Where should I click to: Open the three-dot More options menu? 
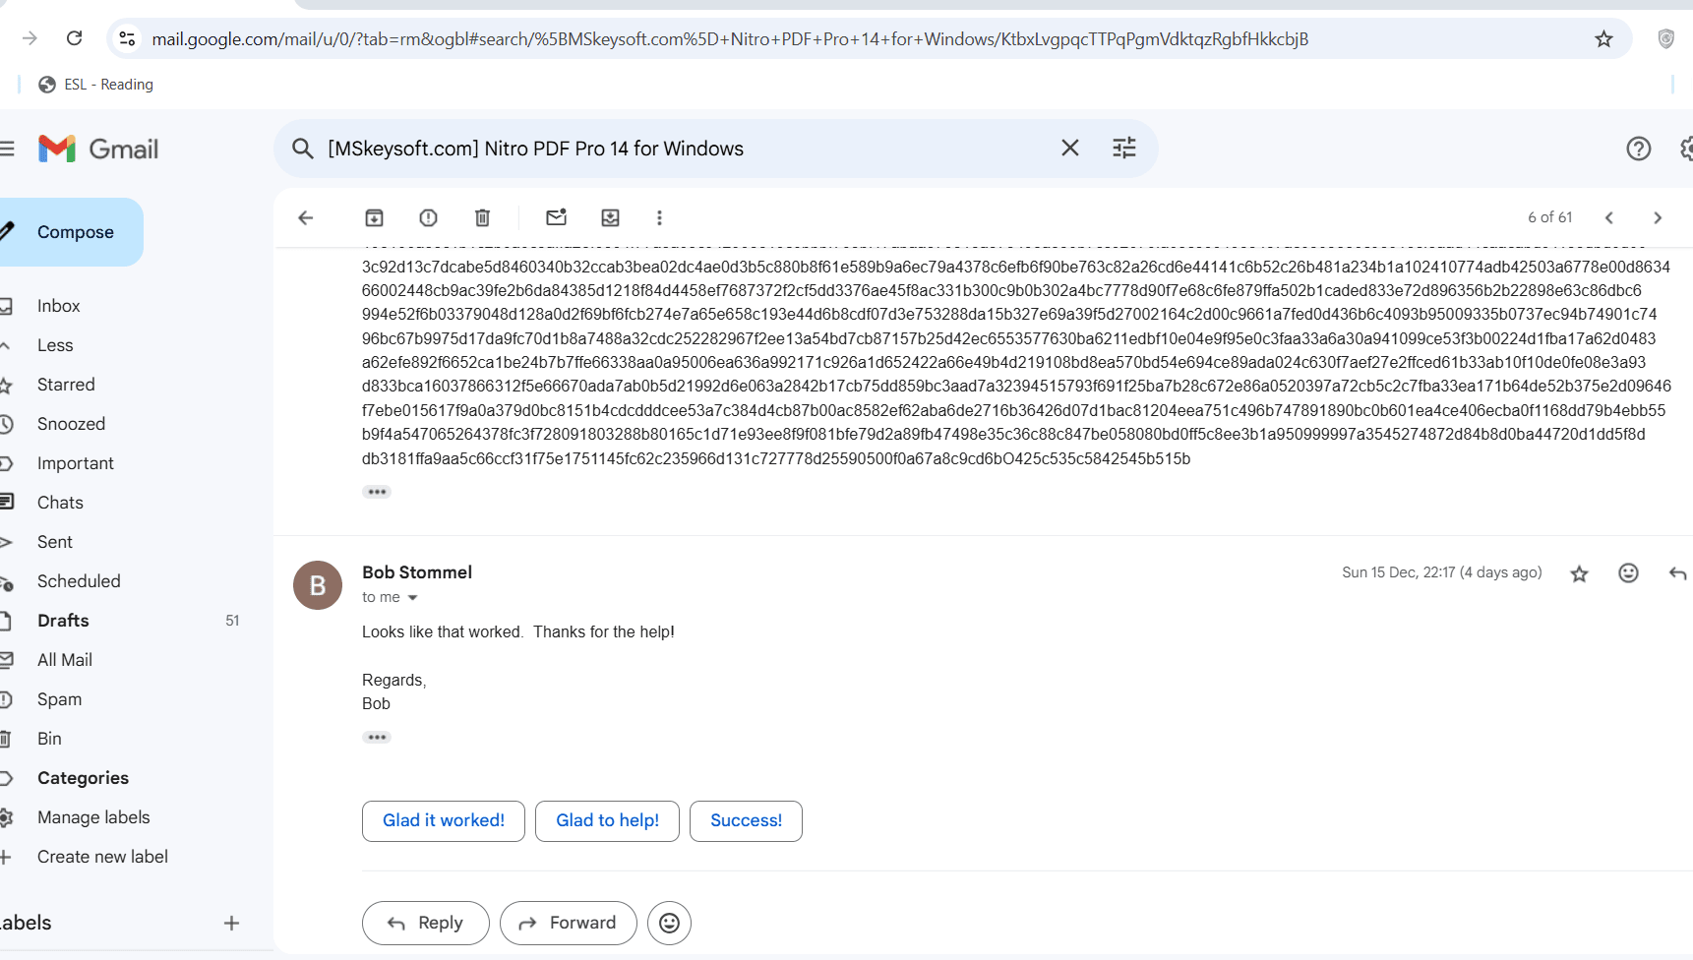coord(659,217)
